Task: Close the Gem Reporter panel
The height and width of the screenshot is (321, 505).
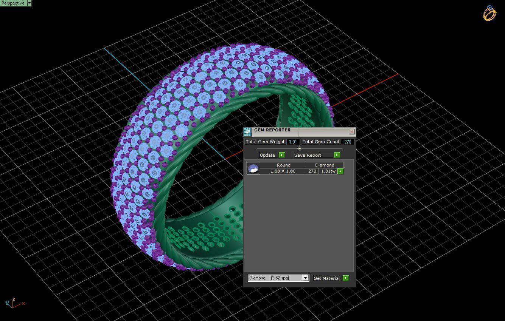Action: (352, 132)
